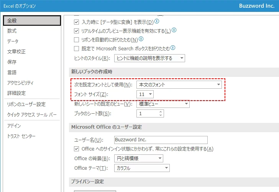Uncheck 入力時に [データ型に変換] を表示 checkbox
The height and width of the screenshot is (192, 279).
(76, 22)
